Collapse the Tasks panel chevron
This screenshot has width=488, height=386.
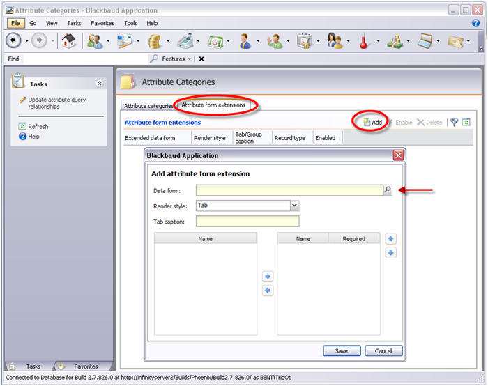point(99,84)
